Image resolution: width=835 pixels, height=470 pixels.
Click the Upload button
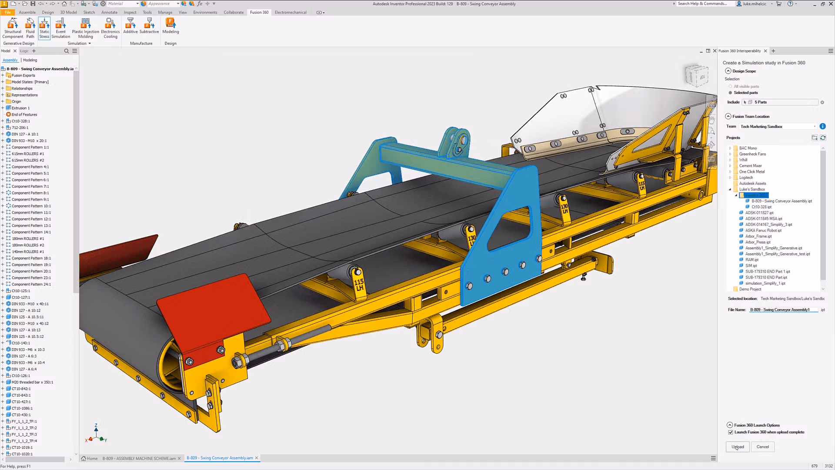click(738, 447)
